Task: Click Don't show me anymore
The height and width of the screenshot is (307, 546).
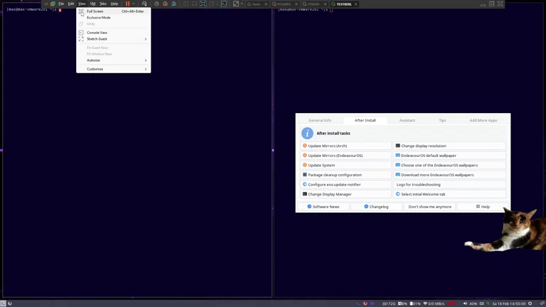Action: 429,207
